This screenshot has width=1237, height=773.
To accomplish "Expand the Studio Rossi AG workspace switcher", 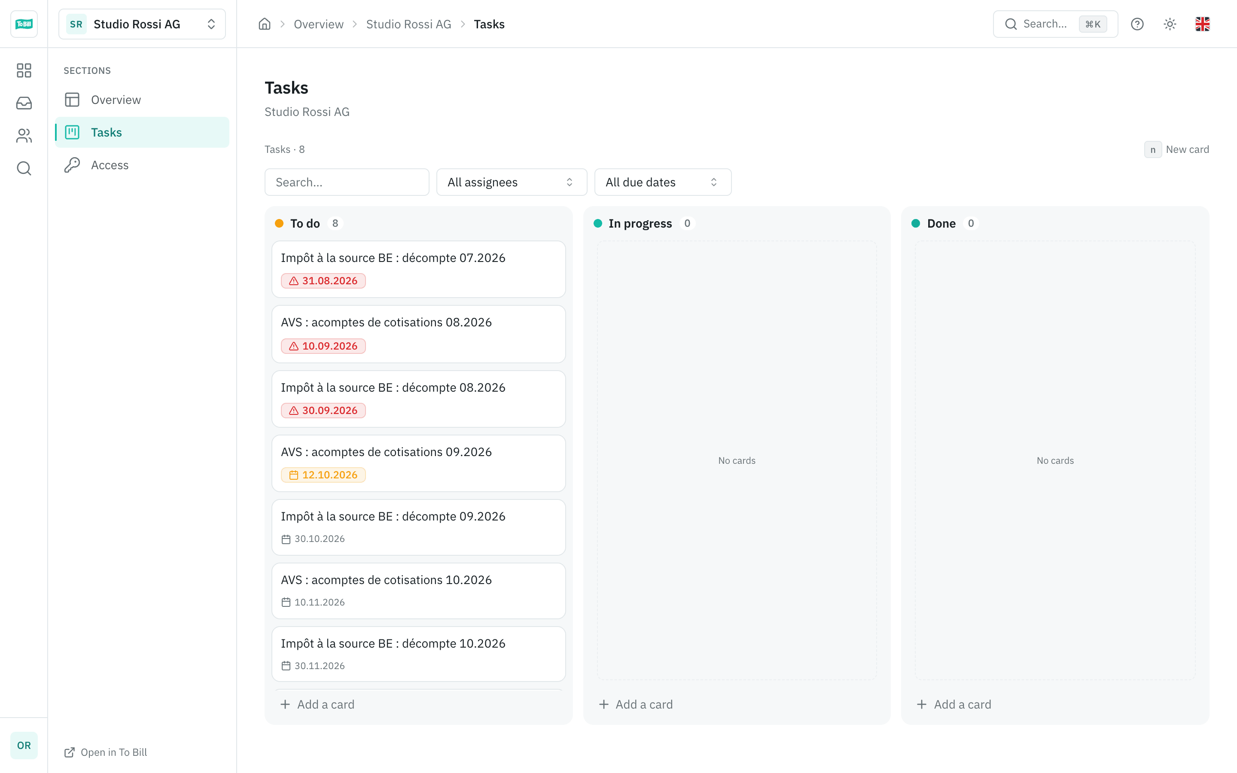I will click(142, 24).
